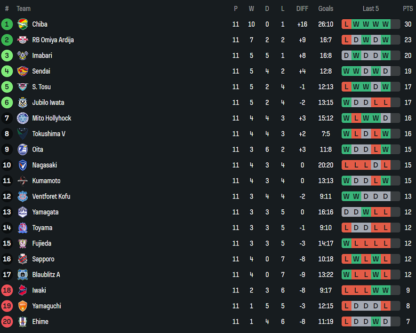
Task: Click the Jubilo Iwata team logo
Action: 22,102
